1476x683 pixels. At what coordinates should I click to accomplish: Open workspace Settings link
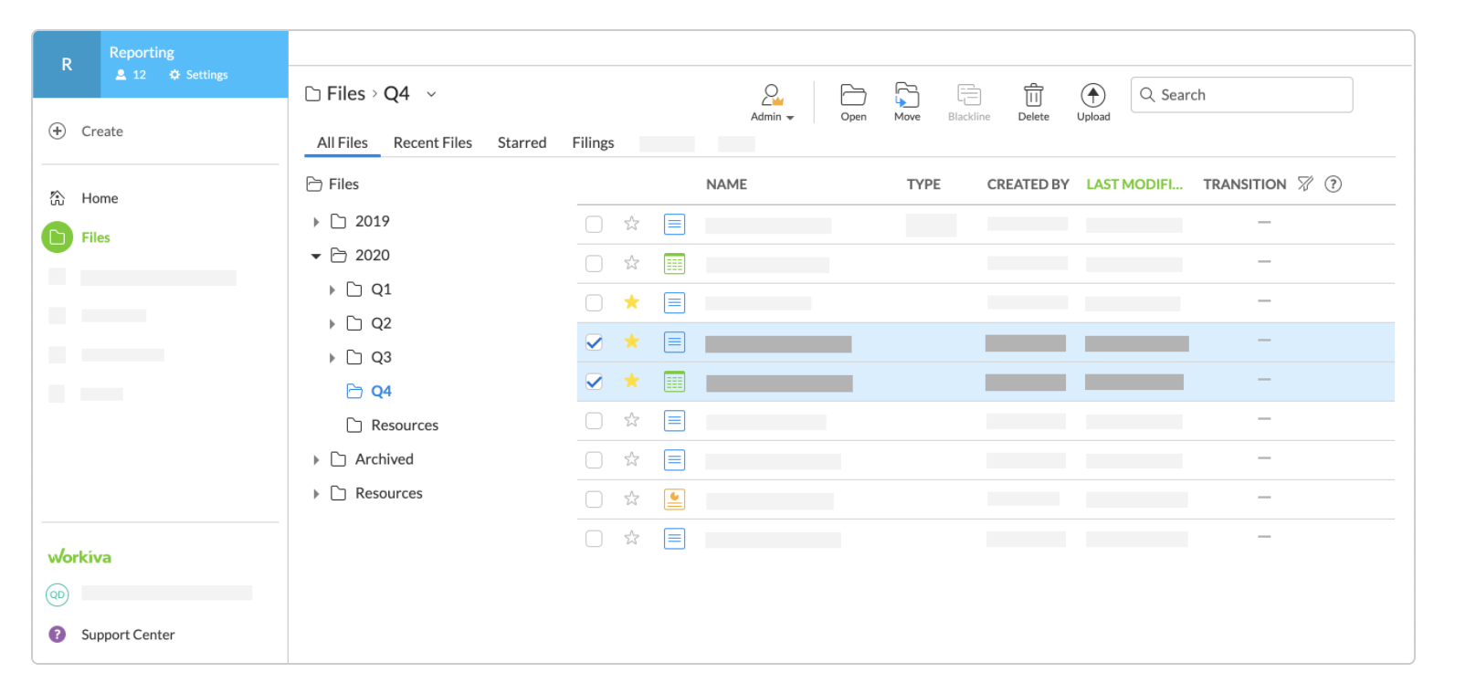(x=199, y=75)
